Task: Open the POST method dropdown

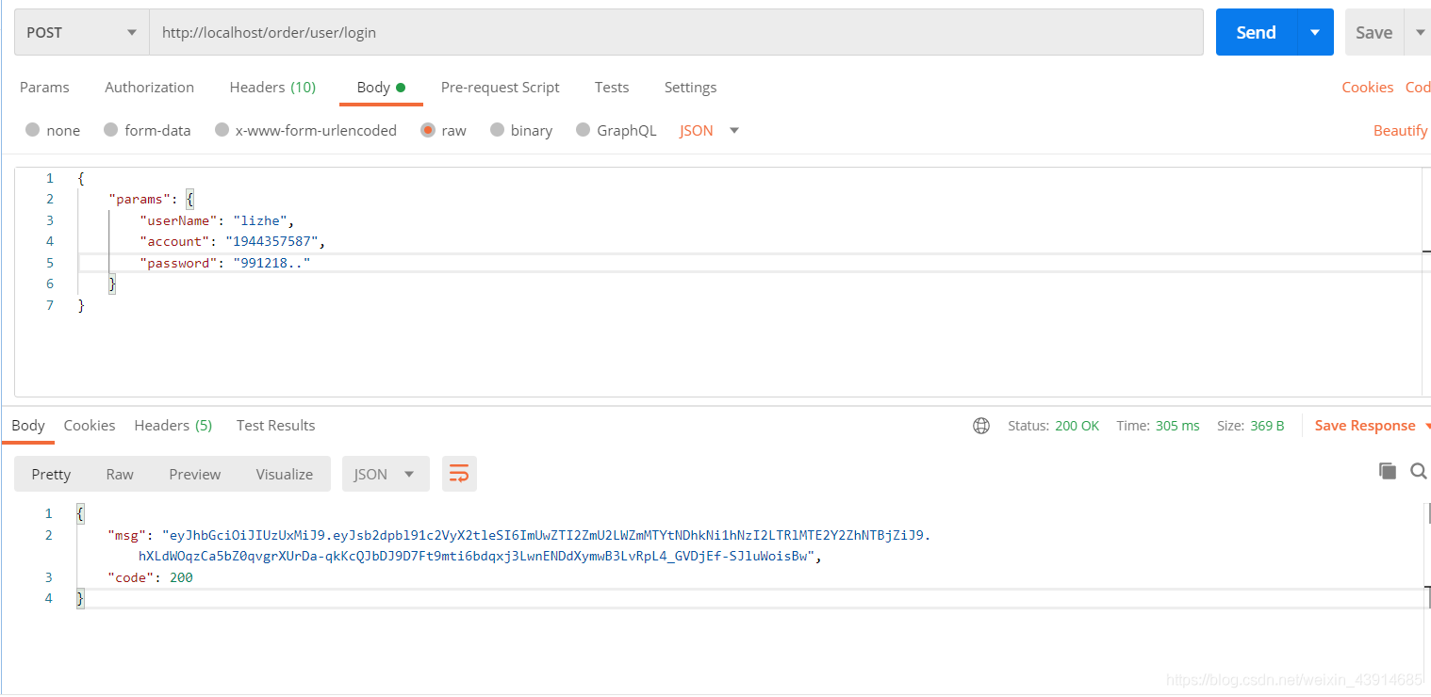Action: (82, 32)
